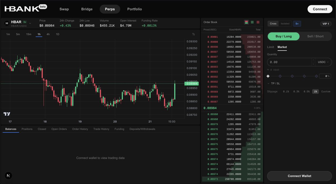Open Perps page
The height and width of the screenshot is (184, 336).
[110, 9]
